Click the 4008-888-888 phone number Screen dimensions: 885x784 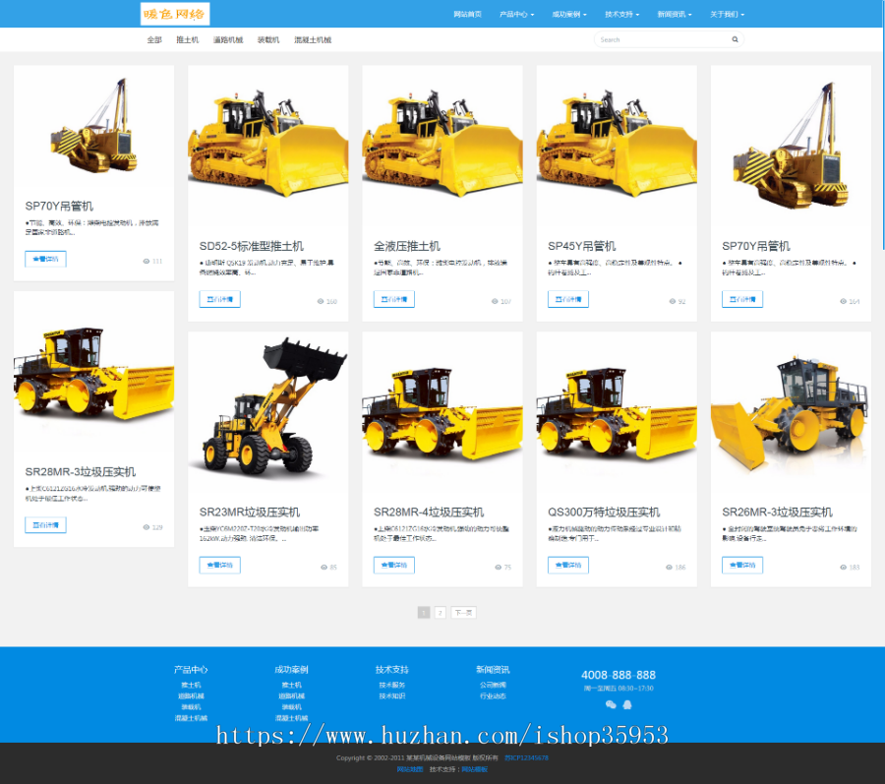click(619, 675)
